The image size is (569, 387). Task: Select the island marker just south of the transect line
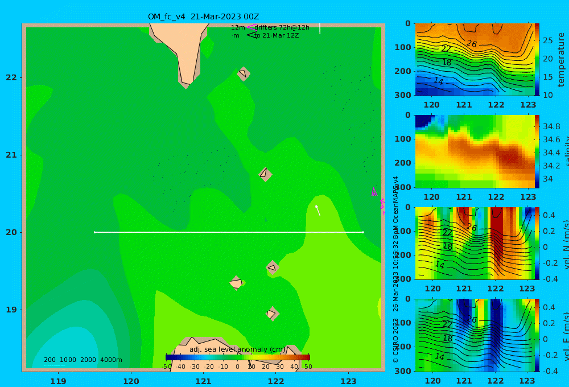point(272,267)
